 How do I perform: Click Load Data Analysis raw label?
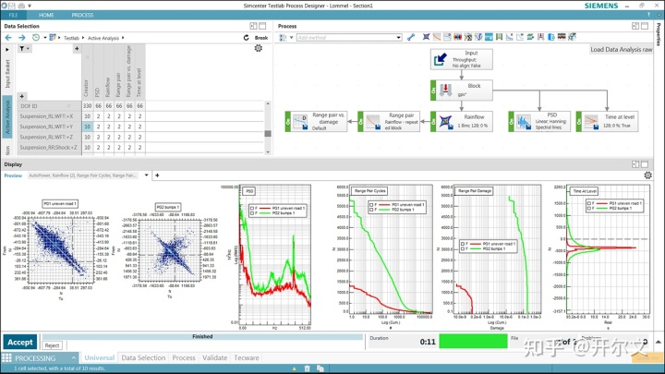coord(621,50)
